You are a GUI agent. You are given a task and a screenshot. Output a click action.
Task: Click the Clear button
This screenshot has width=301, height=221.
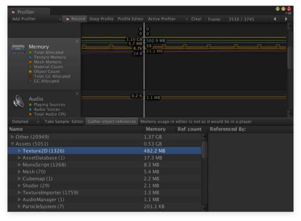click(196, 19)
